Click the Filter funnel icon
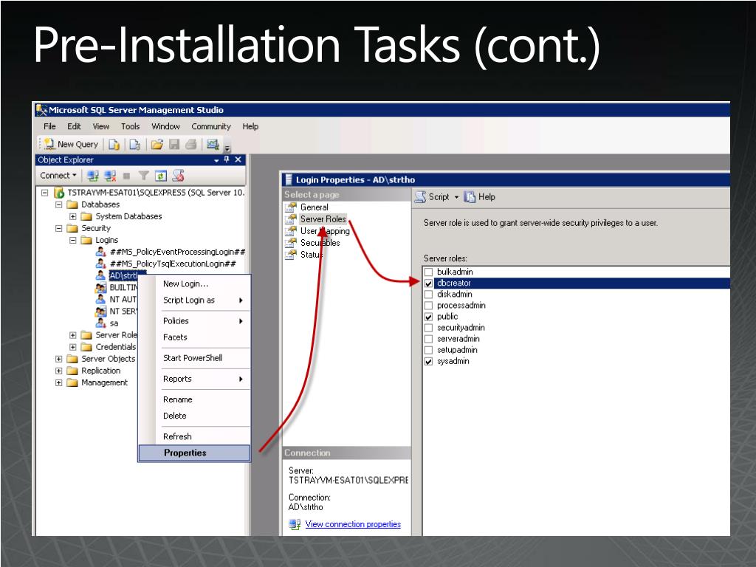Image resolution: width=756 pixels, height=567 pixels. (x=143, y=176)
